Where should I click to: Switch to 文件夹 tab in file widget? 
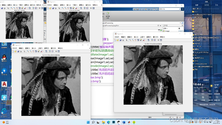click(206, 5)
